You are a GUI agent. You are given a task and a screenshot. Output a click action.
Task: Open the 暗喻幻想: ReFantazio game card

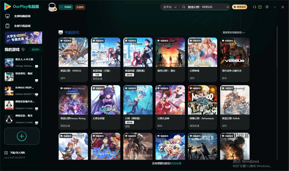(x=203, y=107)
